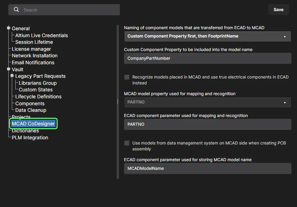Image resolution: width=297 pixels, height=207 pixels.
Task: Open Data Cleanup settings
Action: [x=31, y=110]
